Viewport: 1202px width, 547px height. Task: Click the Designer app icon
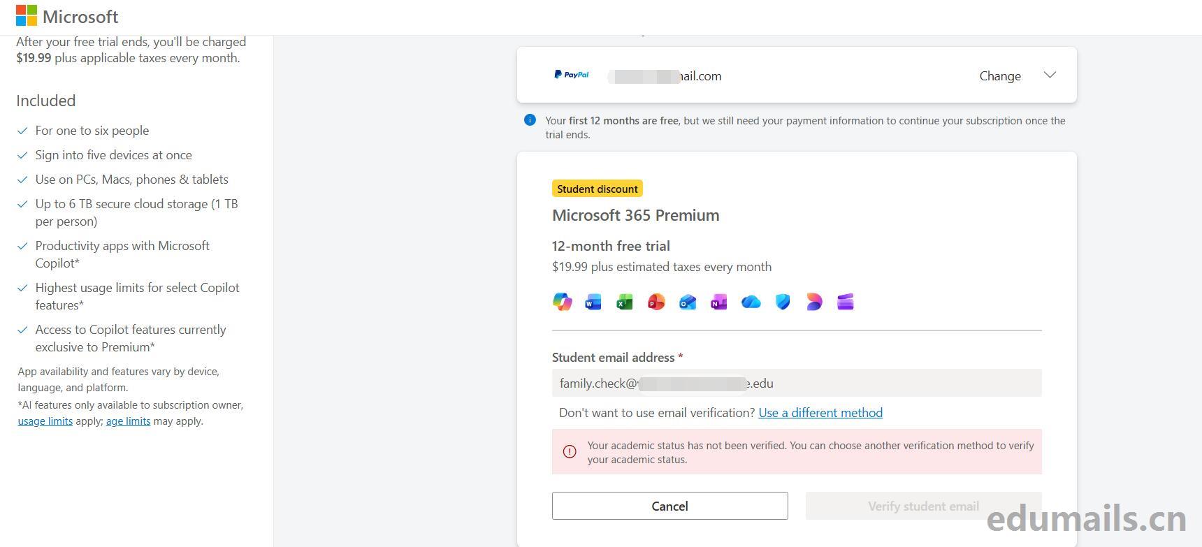(814, 302)
